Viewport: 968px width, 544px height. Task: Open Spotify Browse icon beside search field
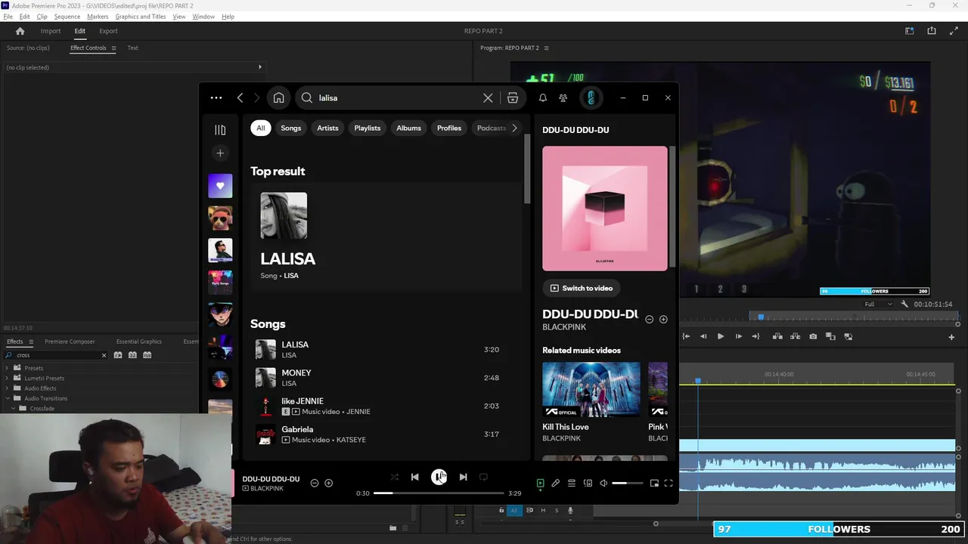click(513, 97)
